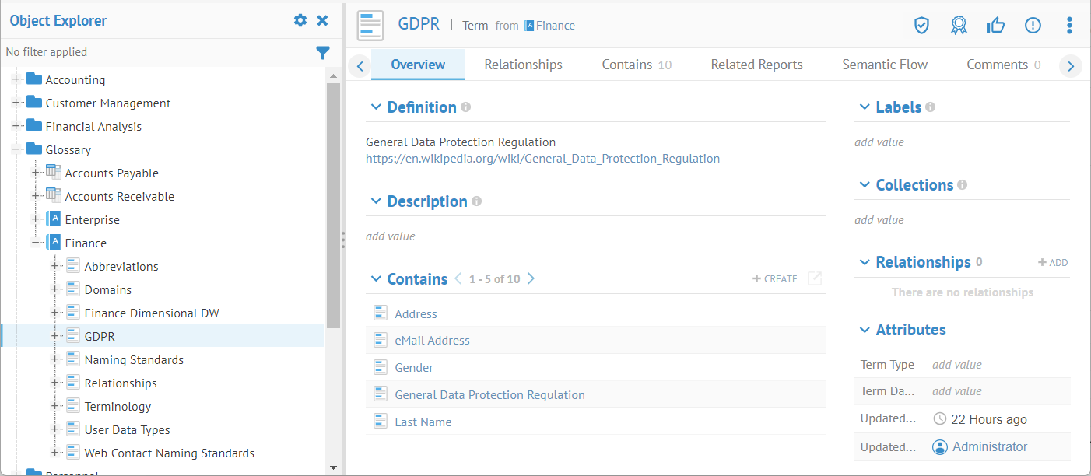Collapse the Finance glossary tree node
The height and width of the screenshot is (476, 1091).
coord(37,243)
